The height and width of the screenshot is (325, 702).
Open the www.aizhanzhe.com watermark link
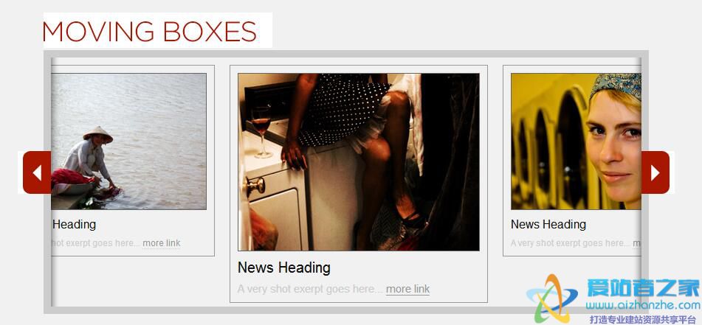coord(643,306)
